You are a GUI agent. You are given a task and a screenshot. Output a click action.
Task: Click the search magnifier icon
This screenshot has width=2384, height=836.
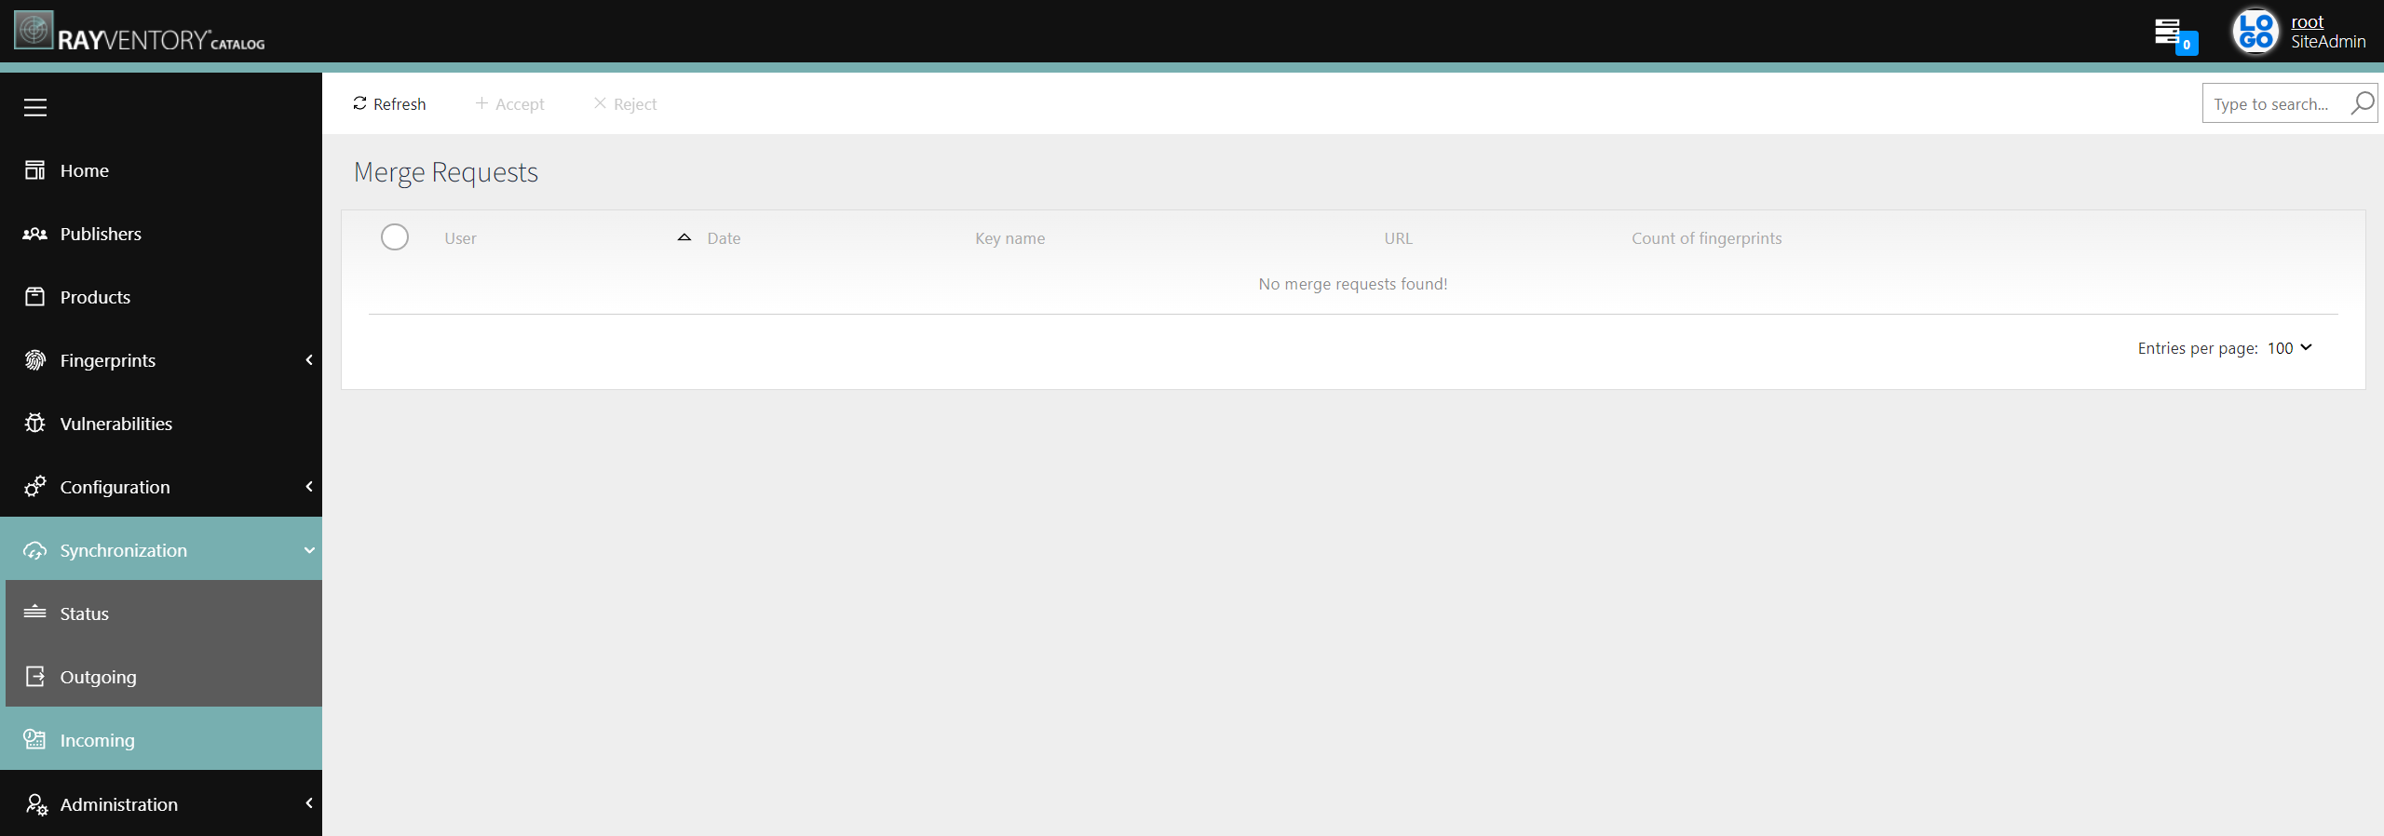(x=2361, y=103)
